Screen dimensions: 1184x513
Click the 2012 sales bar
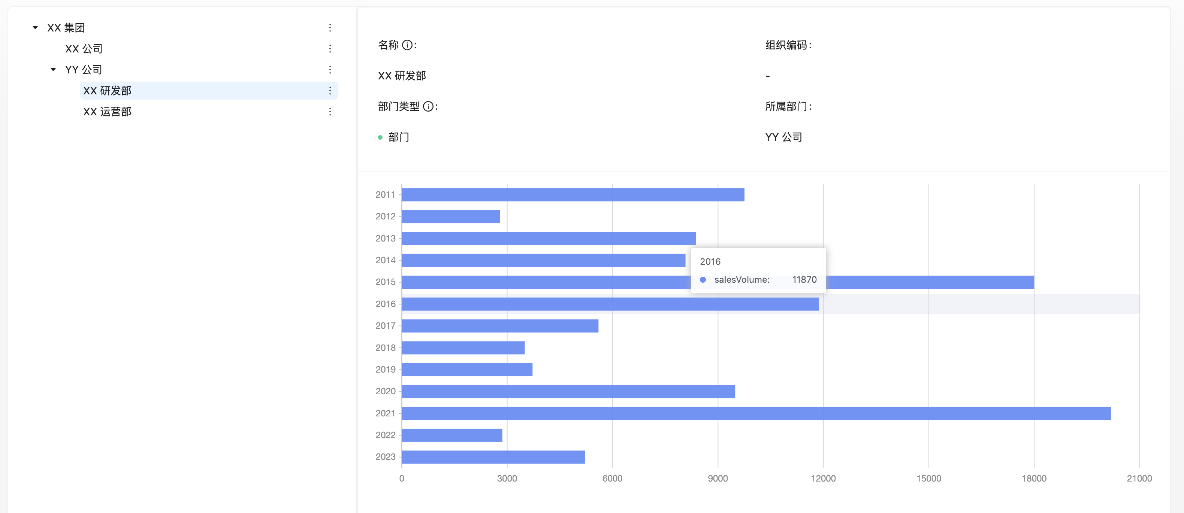pos(450,216)
